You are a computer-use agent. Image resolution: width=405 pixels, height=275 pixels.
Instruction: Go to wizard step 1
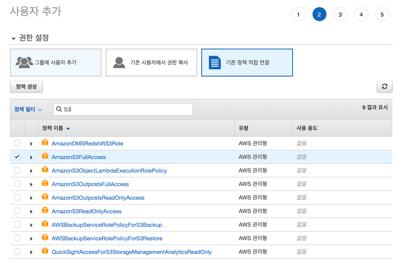pos(298,14)
